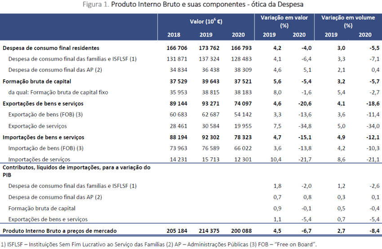This screenshot has width=382, height=249.
Task: Click the value 38 309
Action: tap(243, 70)
